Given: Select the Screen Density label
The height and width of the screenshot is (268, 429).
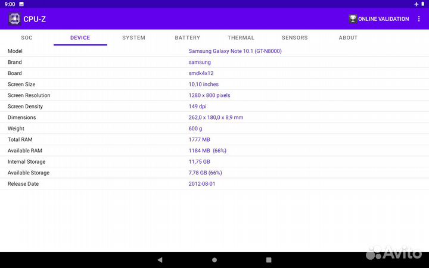Looking at the screenshot, I should 25,107.
